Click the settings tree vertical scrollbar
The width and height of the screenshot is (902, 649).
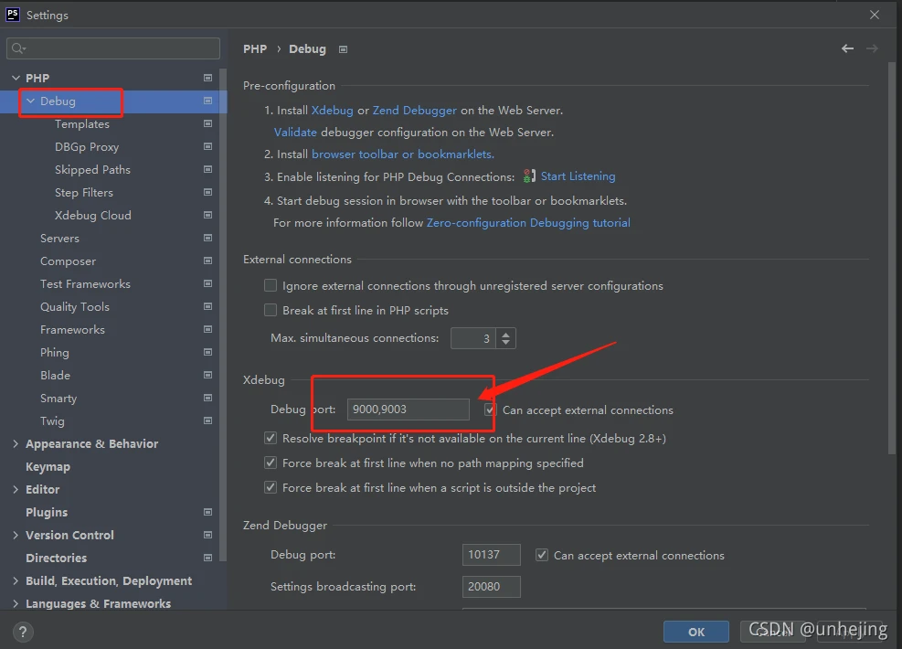[223, 314]
